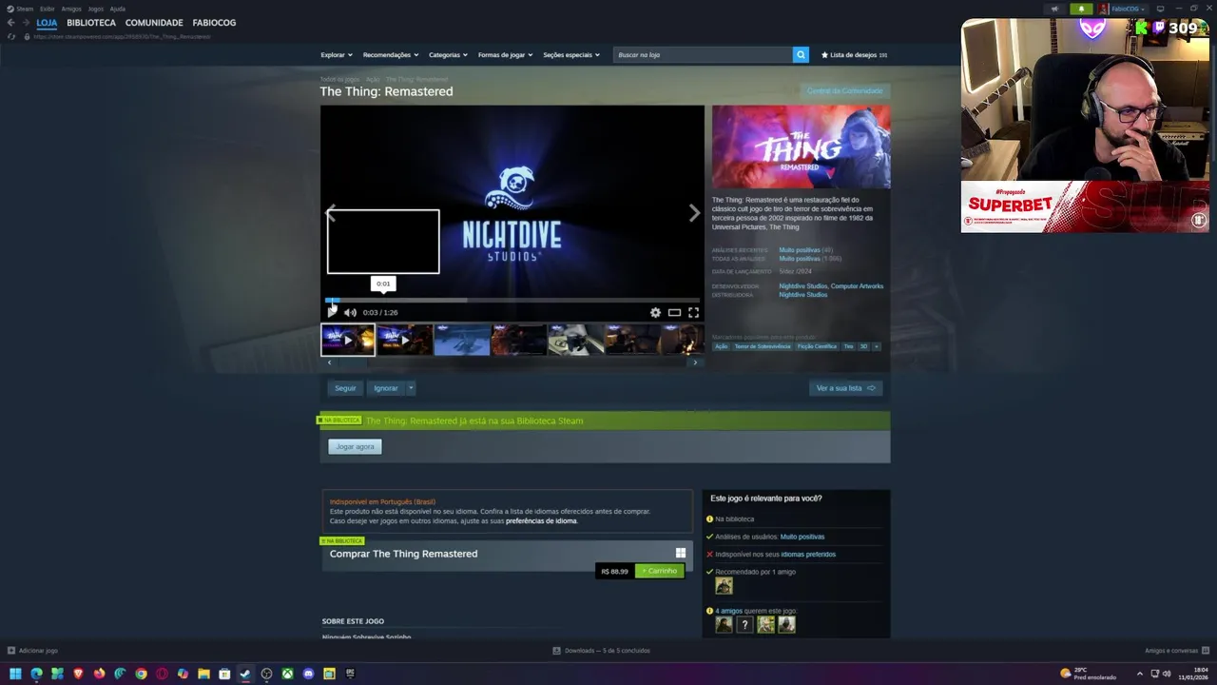The width and height of the screenshot is (1217, 685).
Task: Click the Jogar agora button
Action: point(355,446)
